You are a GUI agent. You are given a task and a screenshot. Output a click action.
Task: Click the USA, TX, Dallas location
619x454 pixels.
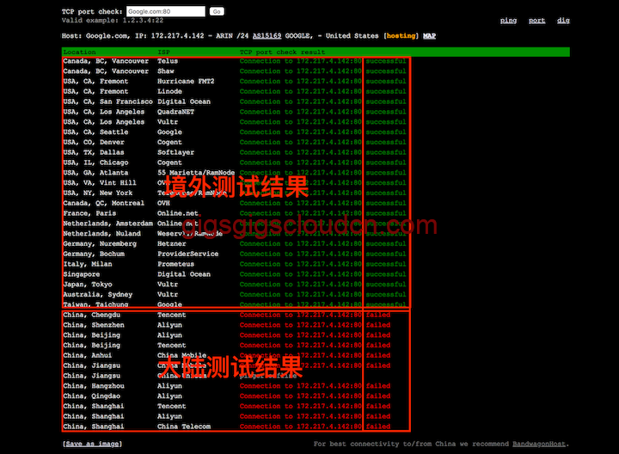coord(94,152)
